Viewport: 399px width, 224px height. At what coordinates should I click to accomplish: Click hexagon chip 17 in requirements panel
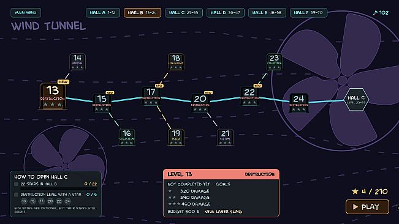coord(42,201)
